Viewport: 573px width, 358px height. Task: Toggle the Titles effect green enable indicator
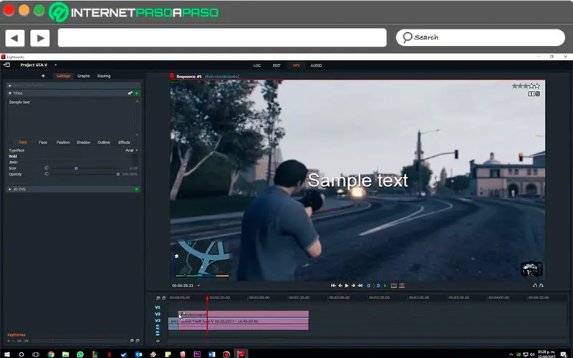[136, 93]
